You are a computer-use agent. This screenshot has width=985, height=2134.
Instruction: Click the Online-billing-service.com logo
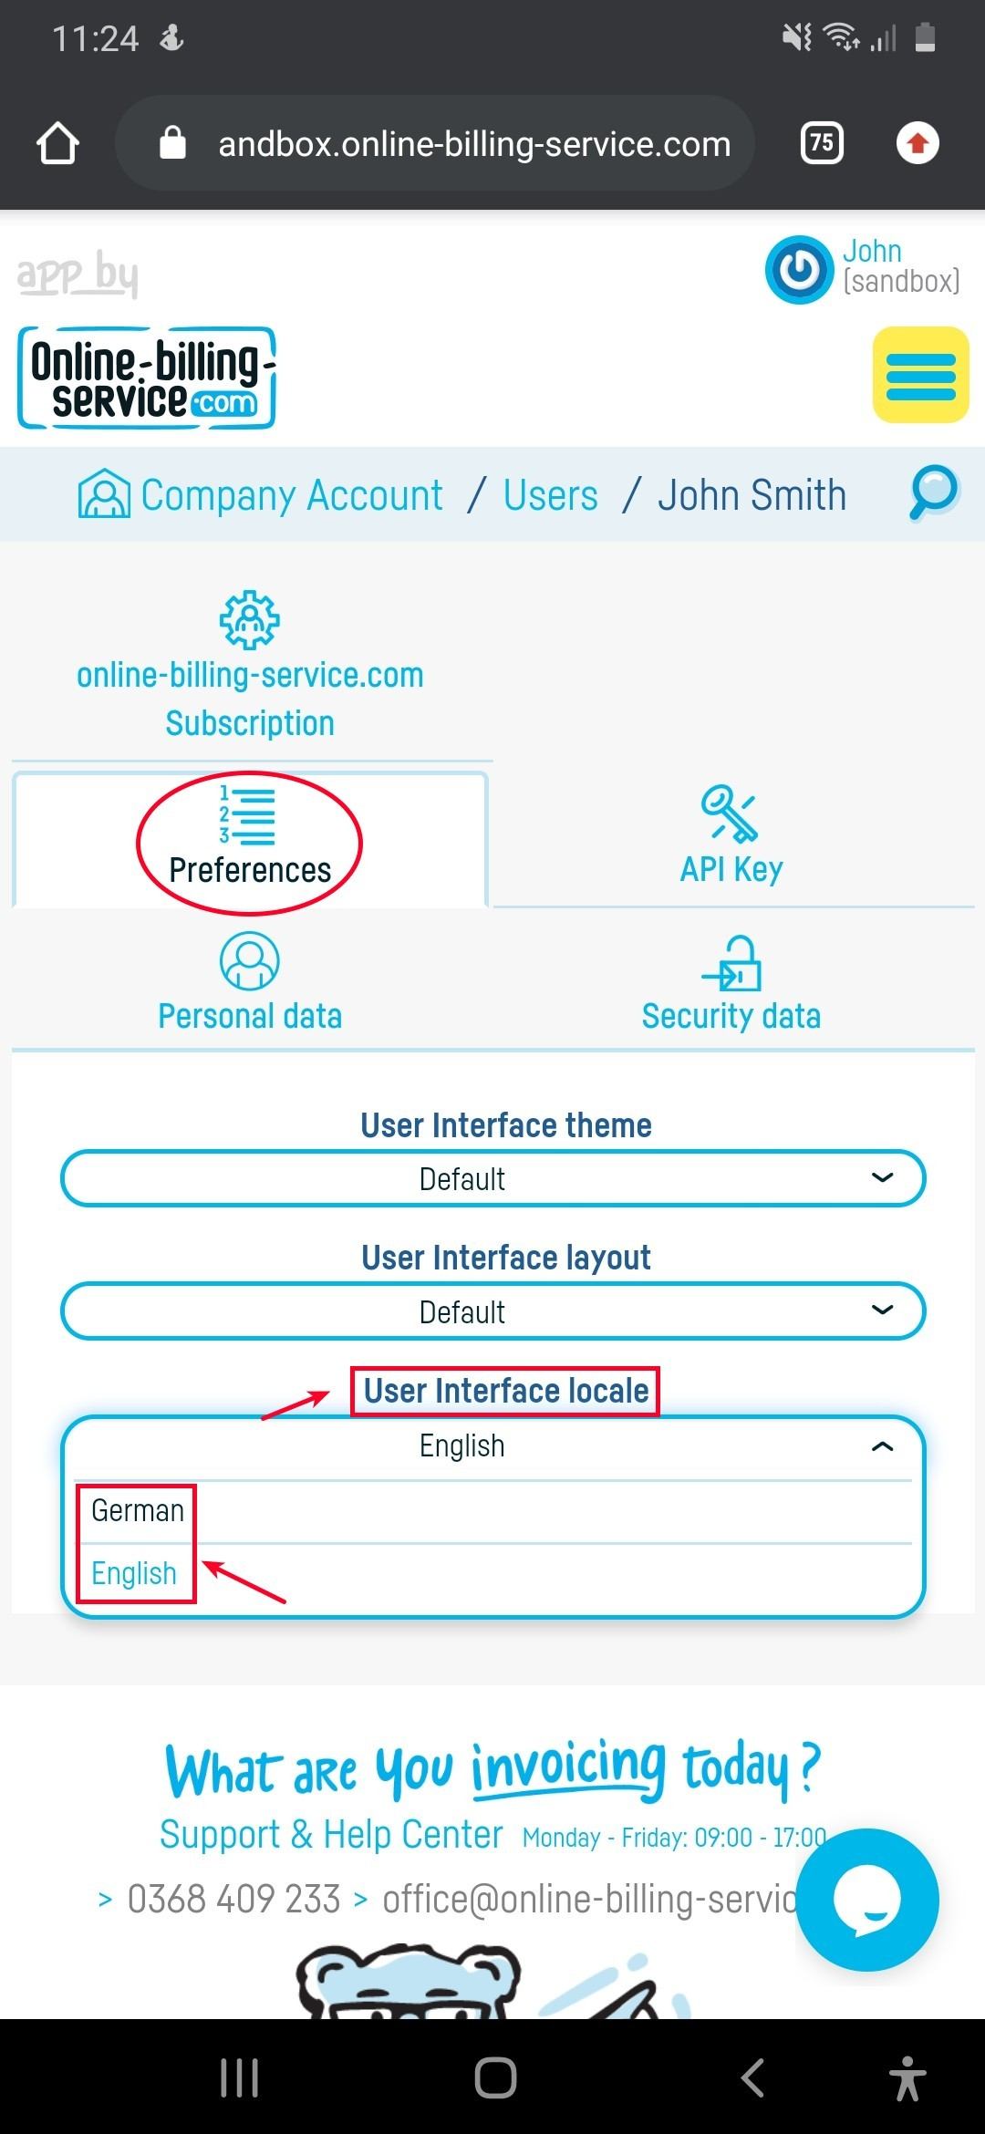pos(147,378)
